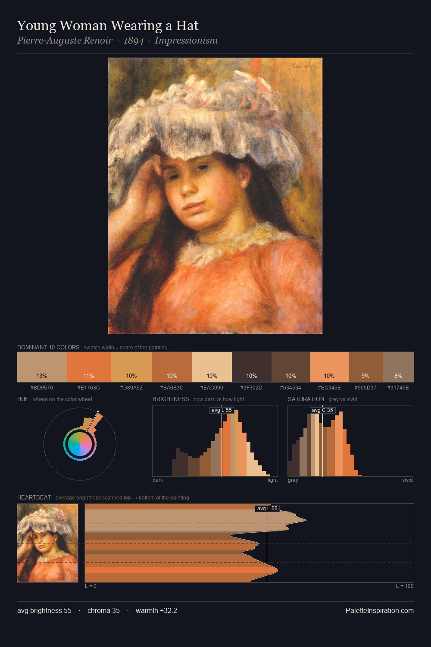Click the 'avg L 55' label in Brightness chart

tap(222, 410)
